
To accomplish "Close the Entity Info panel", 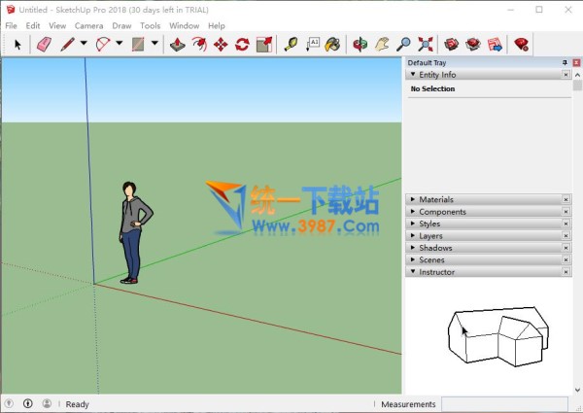I will (x=566, y=75).
